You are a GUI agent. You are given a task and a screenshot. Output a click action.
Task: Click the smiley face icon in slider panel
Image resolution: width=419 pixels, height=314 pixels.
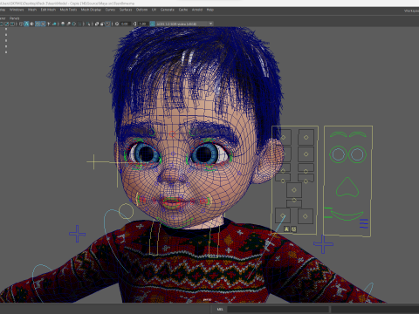click(x=294, y=229)
